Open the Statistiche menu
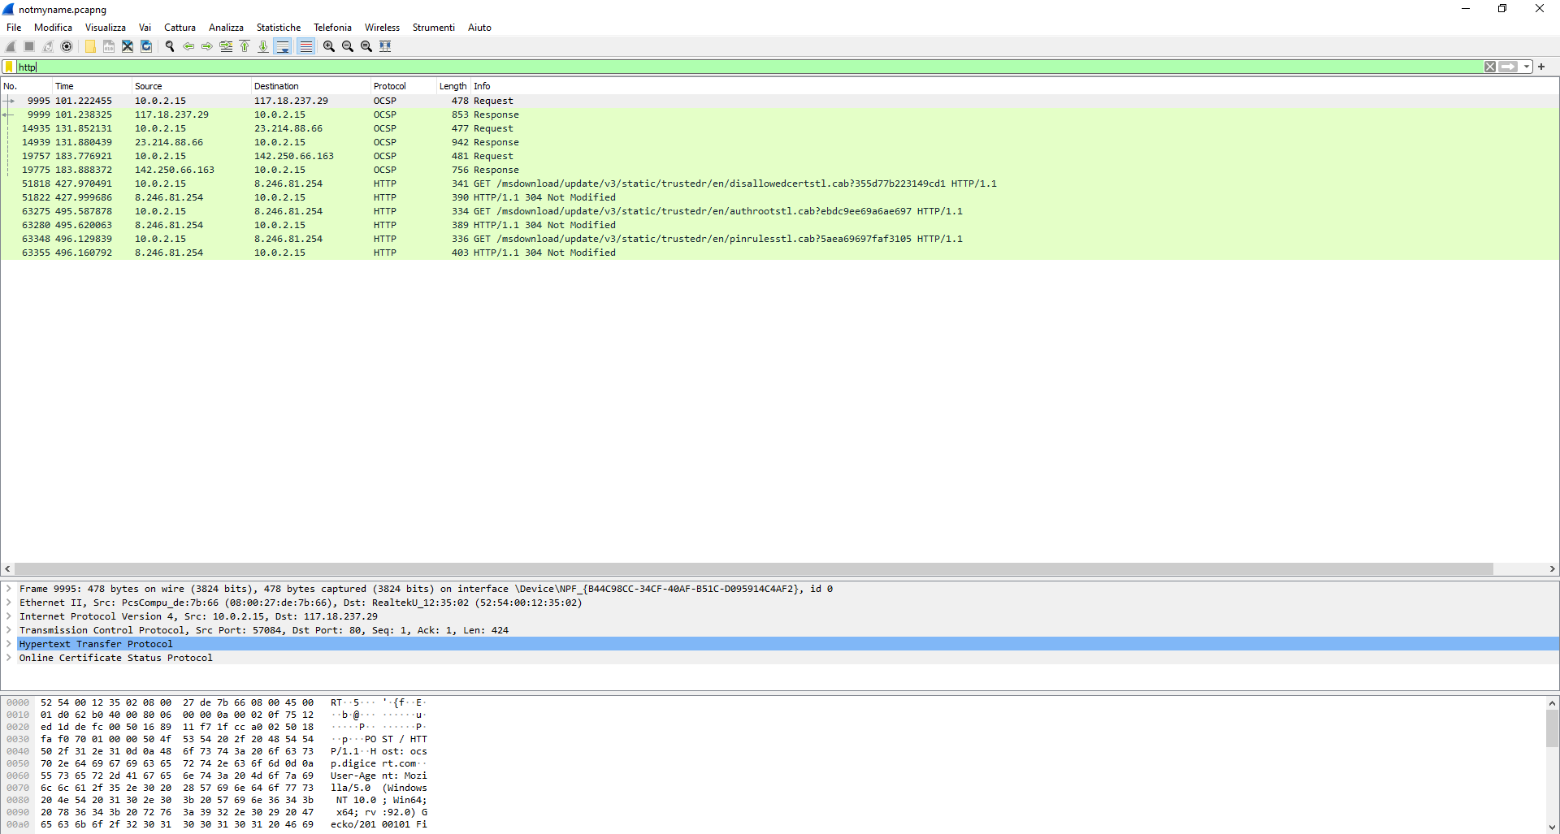1560x834 pixels. [279, 28]
